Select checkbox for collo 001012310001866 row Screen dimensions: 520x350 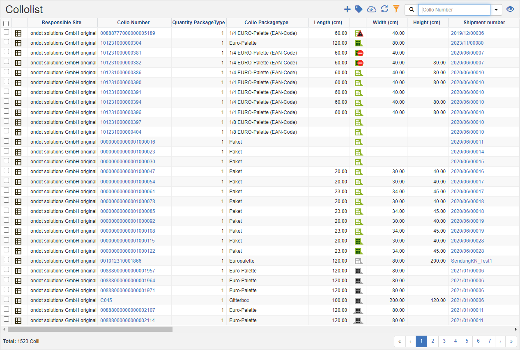tap(7, 260)
